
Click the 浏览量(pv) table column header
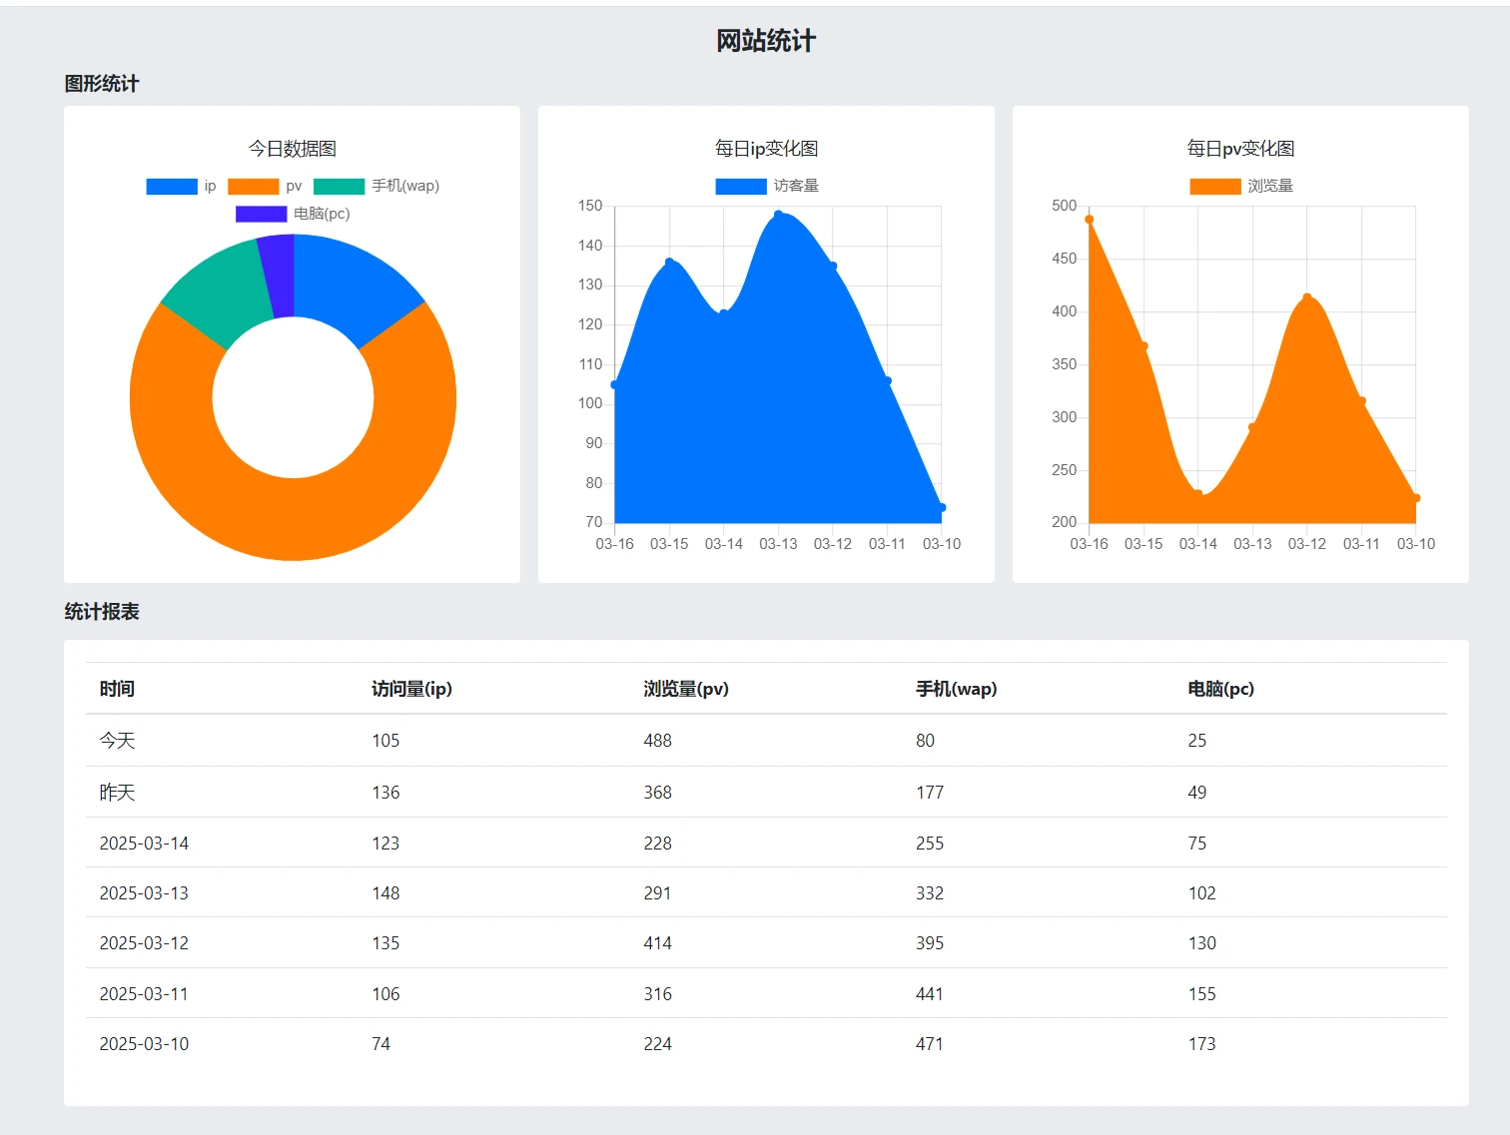click(x=686, y=689)
